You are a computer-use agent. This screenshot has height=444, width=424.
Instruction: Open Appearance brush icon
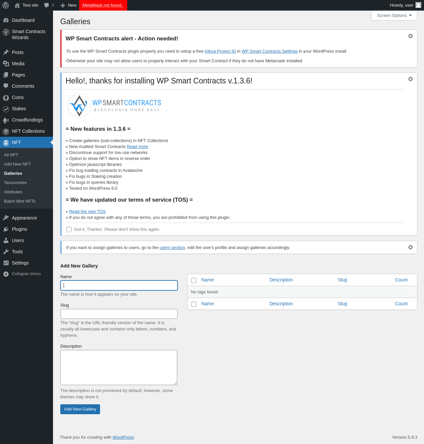tap(6, 218)
